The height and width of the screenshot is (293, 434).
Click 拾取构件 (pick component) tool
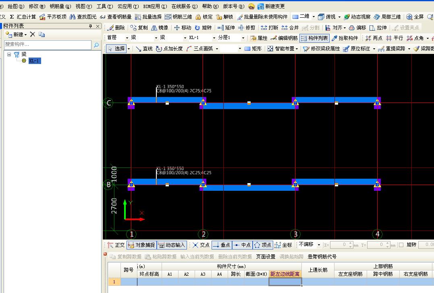345,38
